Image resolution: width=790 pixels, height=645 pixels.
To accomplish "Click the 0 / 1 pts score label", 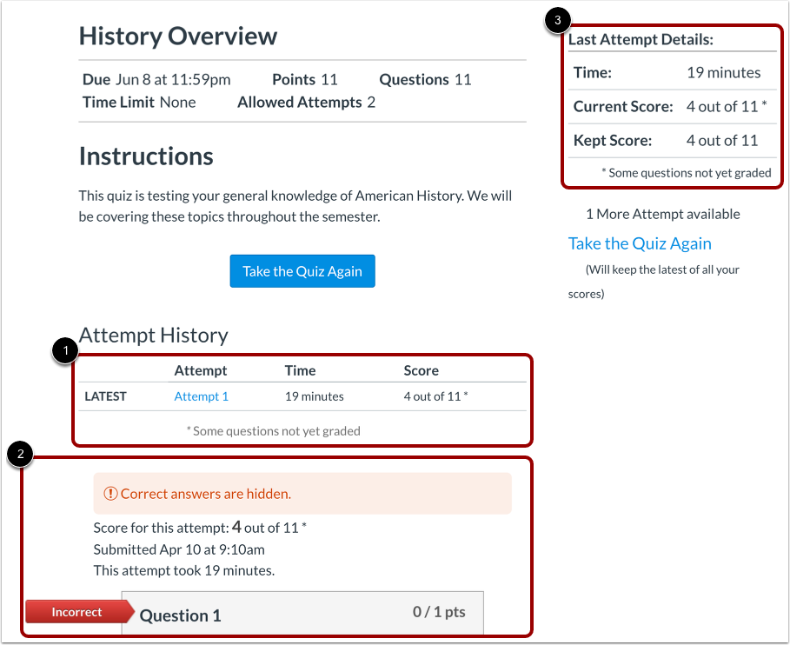I will 439,612.
